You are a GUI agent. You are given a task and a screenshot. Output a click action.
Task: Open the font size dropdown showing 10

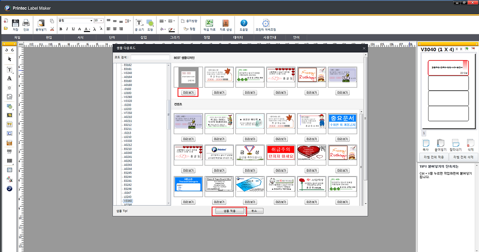coord(99,21)
